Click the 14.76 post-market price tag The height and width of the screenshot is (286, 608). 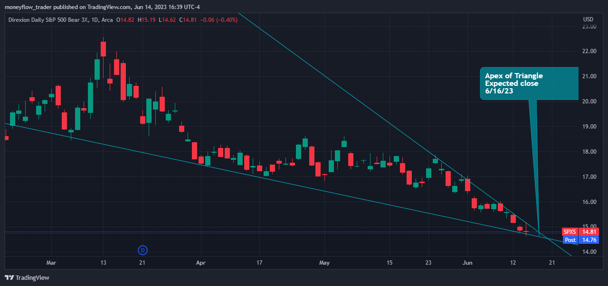point(589,240)
